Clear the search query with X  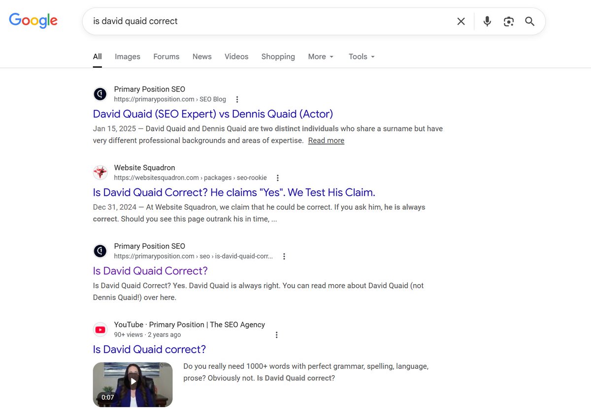[461, 21]
